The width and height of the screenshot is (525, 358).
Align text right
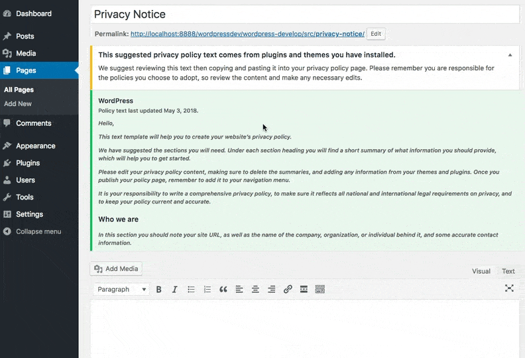[x=272, y=289]
